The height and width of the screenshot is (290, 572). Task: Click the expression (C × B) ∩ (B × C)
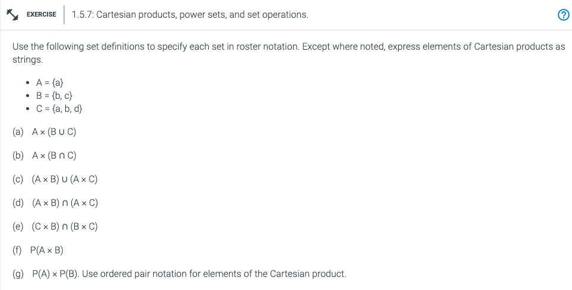coord(65,227)
